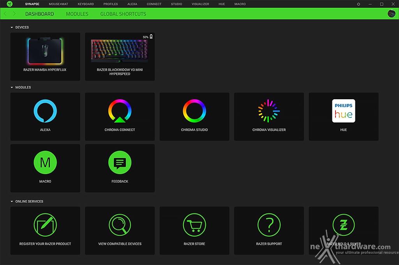Open the Keyboard tab
399x265 pixels.
[86, 4]
